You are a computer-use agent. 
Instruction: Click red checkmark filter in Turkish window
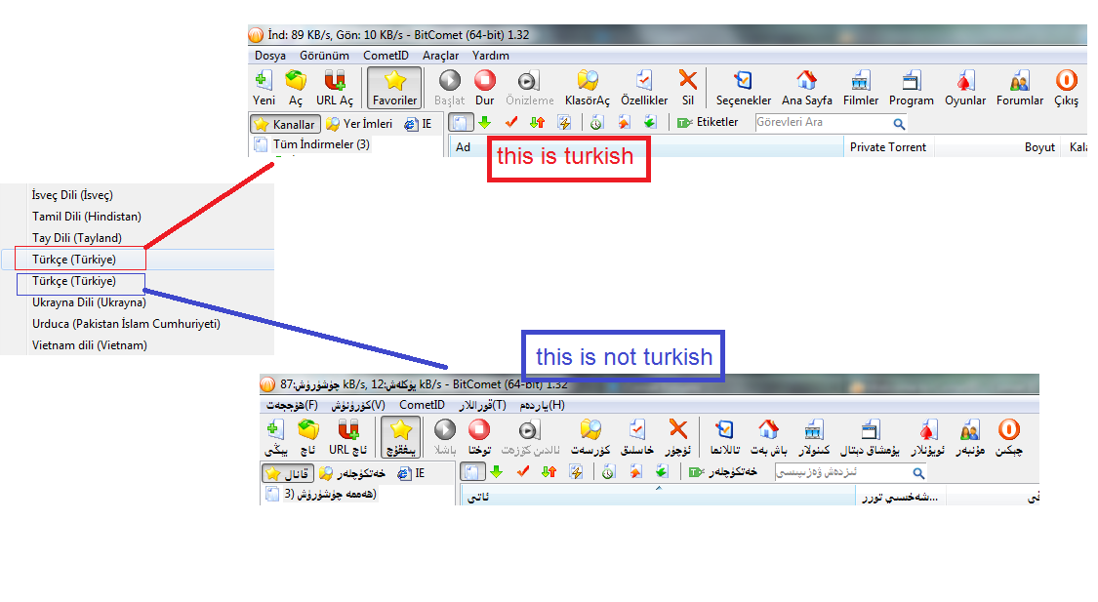coord(511,123)
